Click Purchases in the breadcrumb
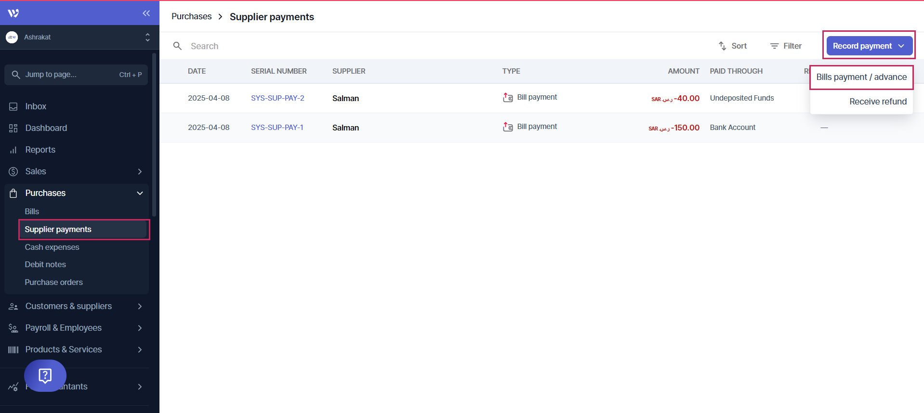Viewport: 924px width, 413px height. [191, 16]
